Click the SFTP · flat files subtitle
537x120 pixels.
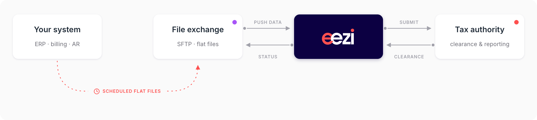[x=198, y=44]
